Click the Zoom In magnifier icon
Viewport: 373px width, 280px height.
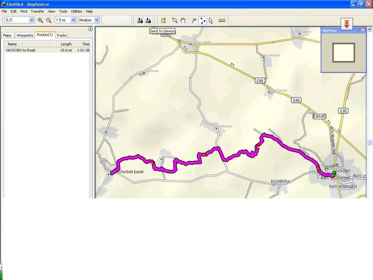pyautogui.click(x=40, y=20)
